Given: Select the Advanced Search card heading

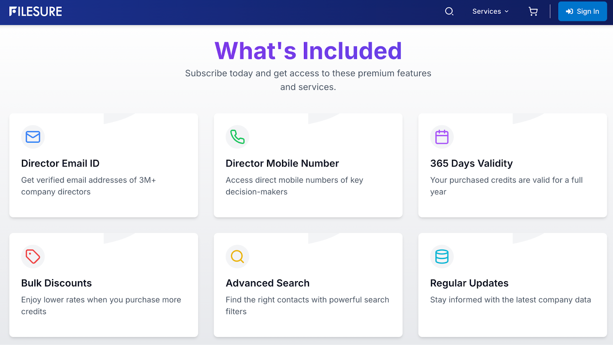Looking at the screenshot, I should tap(267, 283).
